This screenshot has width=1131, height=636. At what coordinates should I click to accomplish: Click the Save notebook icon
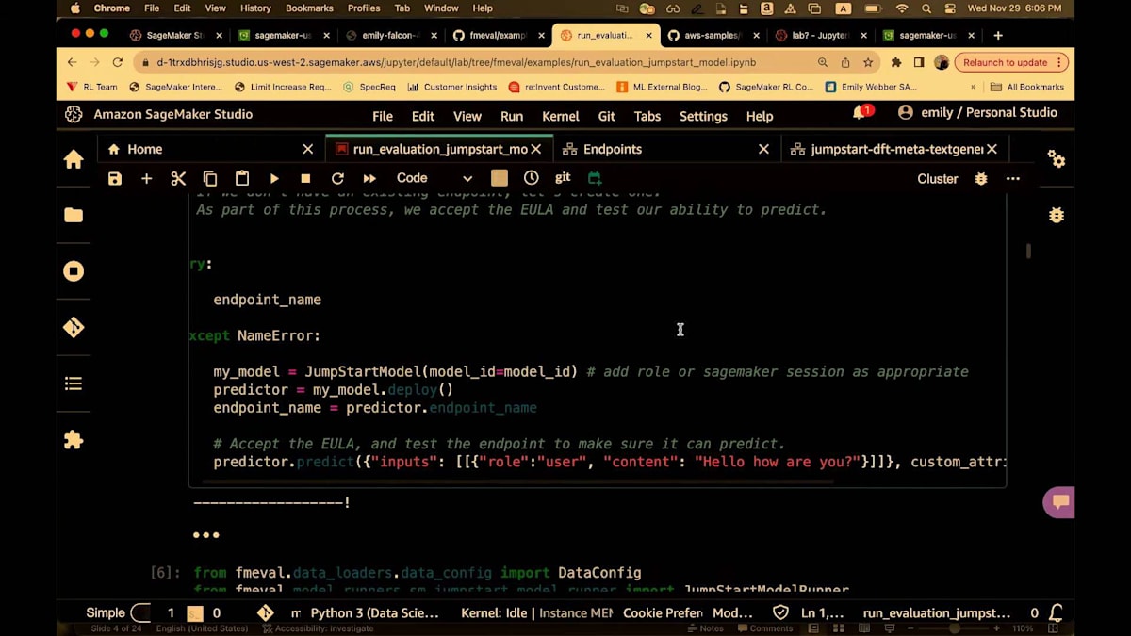click(115, 178)
